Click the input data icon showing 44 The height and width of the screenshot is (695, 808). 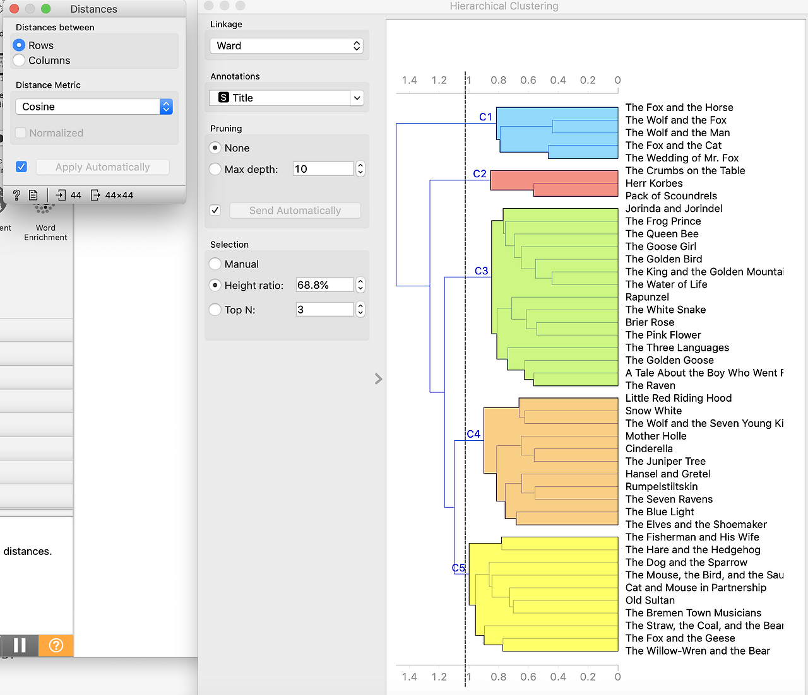(61, 195)
